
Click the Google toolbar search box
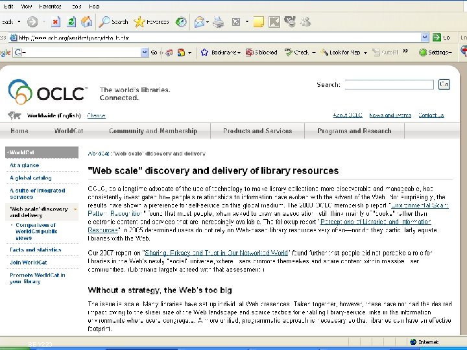coord(81,52)
